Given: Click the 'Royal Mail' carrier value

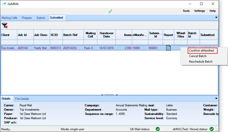Looking at the screenshot, I should pos(26,105).
